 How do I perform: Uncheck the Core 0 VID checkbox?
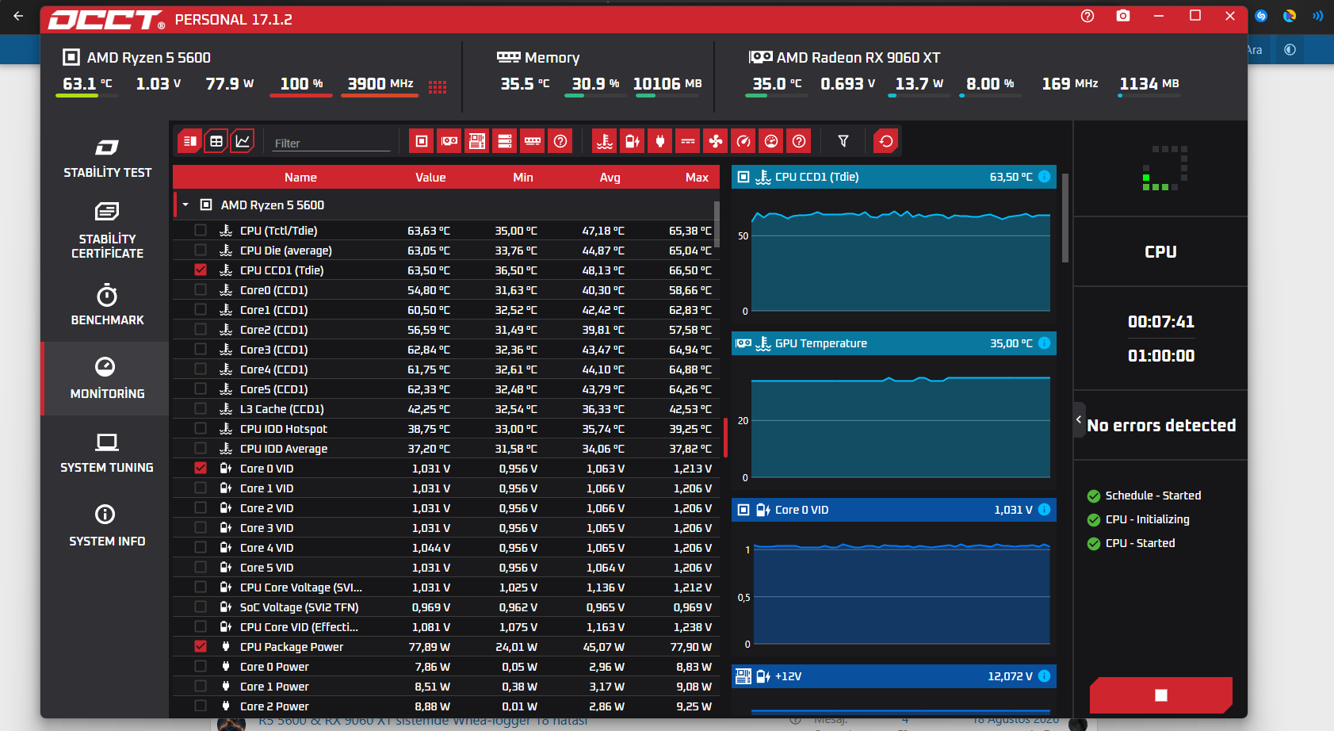click(201, 468)
